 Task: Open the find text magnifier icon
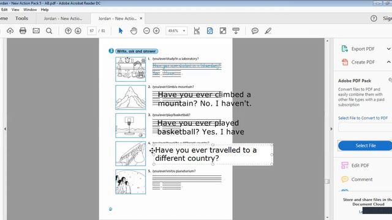click(x=49, y=31)
